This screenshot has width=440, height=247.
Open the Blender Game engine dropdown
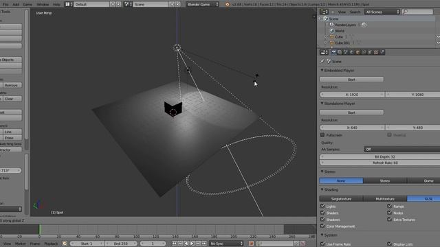[202, 4]
